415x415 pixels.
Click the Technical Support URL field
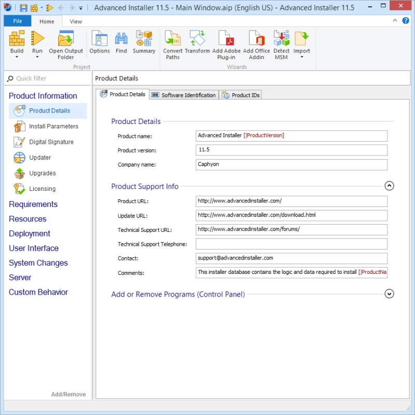[292, 230]
